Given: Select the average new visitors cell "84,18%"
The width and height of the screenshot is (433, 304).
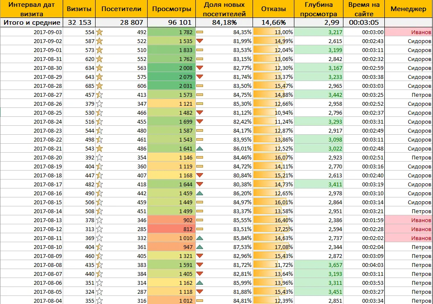Looking at the screenshot, I should (224, 23).
